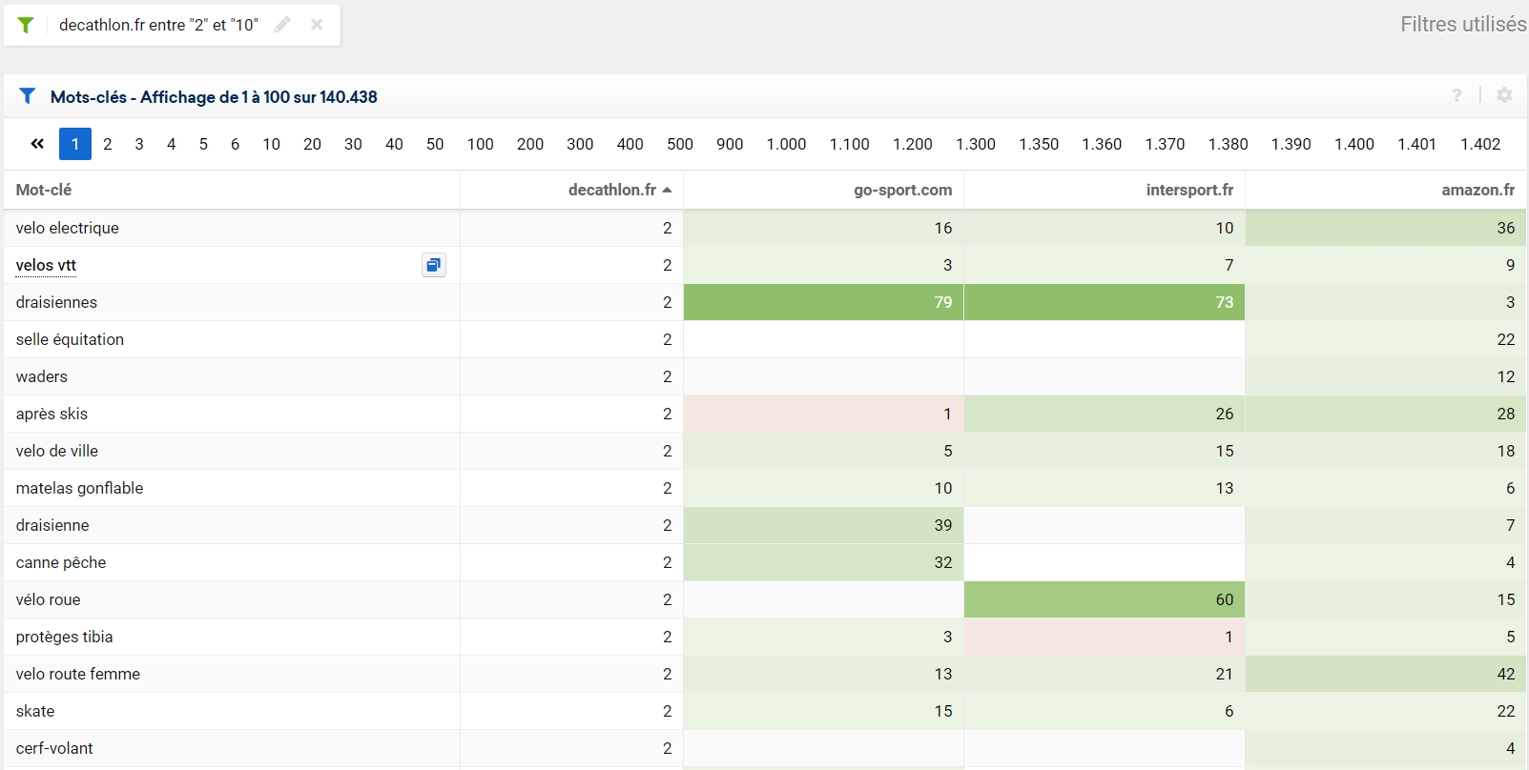The width and height of the screenshot is (1529, 770).
Task: Jump to pagination page 1.350
Action: coord(1039,144)
